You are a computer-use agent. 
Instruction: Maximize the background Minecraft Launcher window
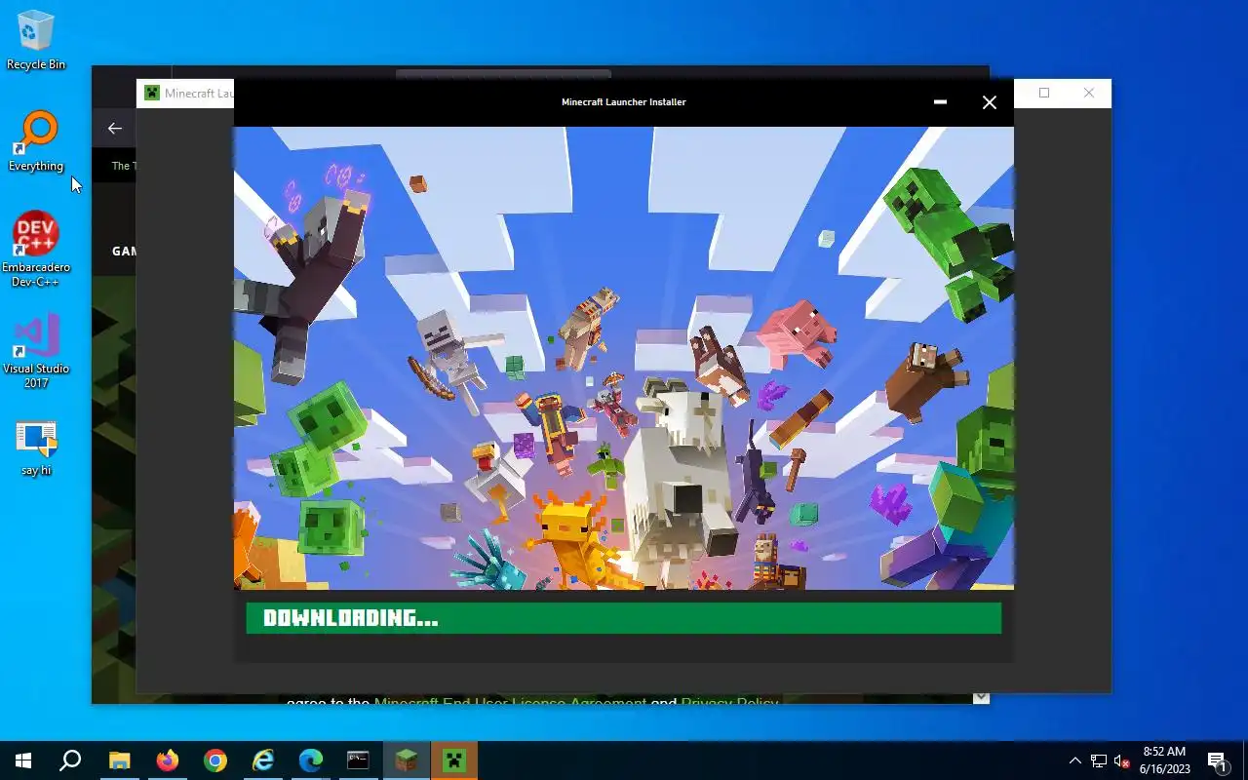point(1044,93)
